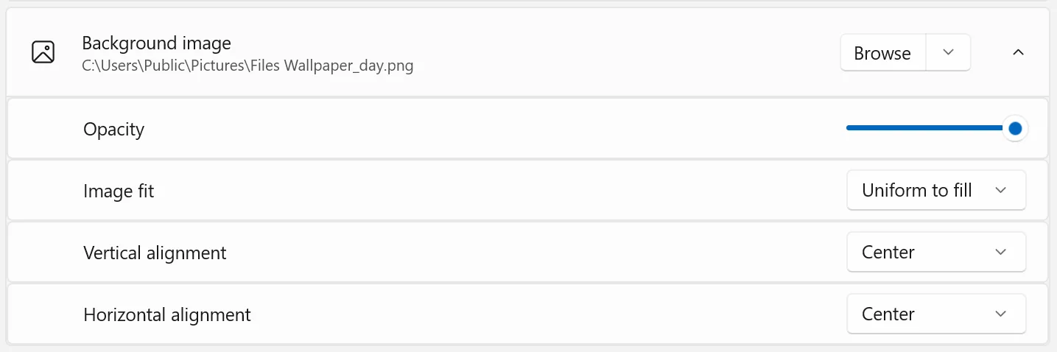This screenshot has height=352, width=1057.
Task: Click the Background image heading text
Action: pos(156,43)
